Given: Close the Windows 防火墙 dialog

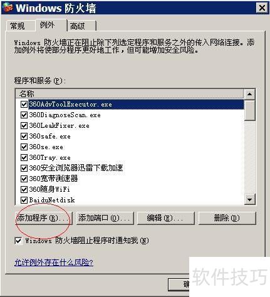Looking at the screenshot, I should 262,8.
